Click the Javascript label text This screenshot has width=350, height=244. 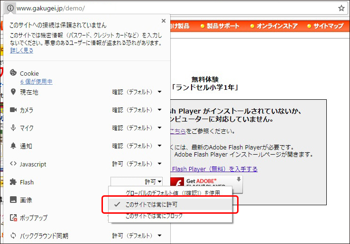click(x=33, y=164)
